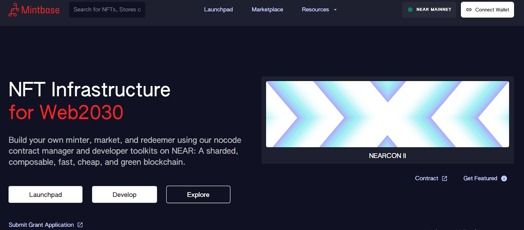This screenshot has height=230, width=524.
Task: Expand the Resources dropdown arrow
Action: point(335,10)
